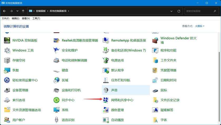Open the NVIDIA 控制面板 icon
This screenshot has width=221, height=125.
7,41
